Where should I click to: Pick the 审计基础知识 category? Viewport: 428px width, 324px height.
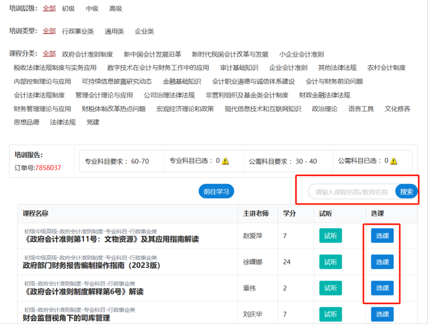coord(239,67)
